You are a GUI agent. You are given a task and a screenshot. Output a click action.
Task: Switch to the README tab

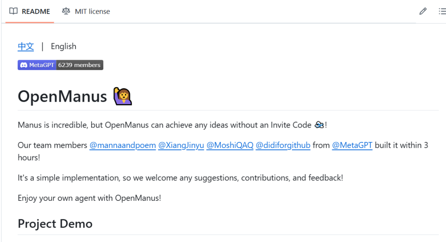(30, 12)
